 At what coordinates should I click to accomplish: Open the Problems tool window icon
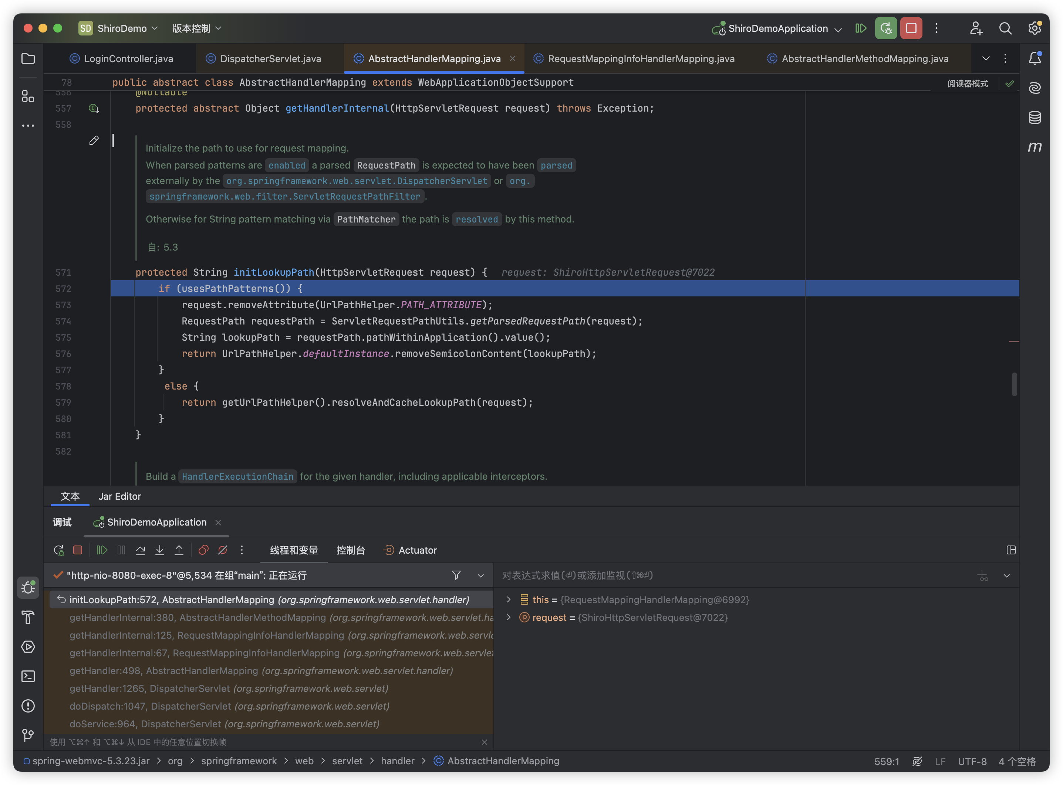[28, 706]
